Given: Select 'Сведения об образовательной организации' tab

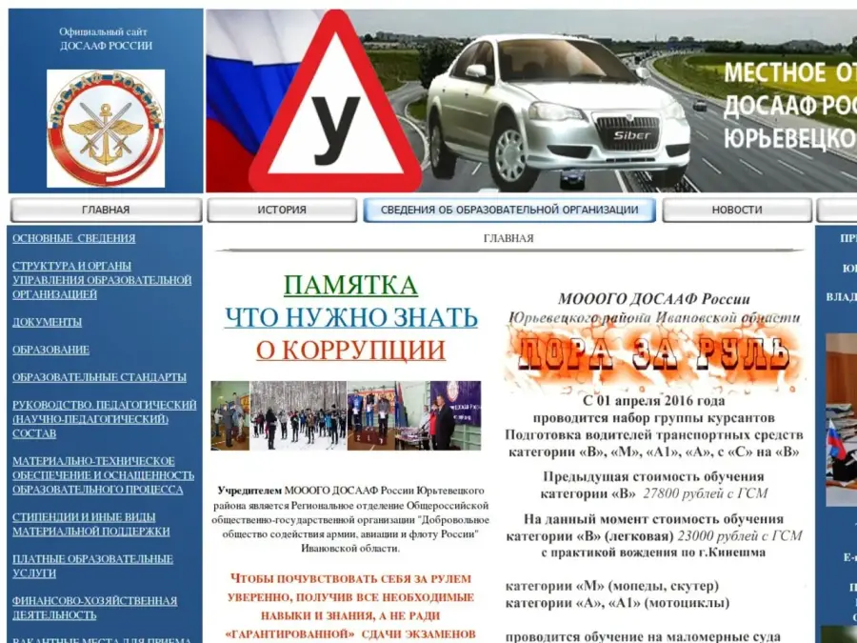Looking at the screenshot, I should (509, 210).
